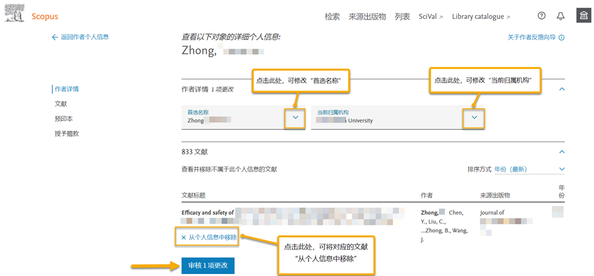Click the '1 项更改' label

click(222, 90)
